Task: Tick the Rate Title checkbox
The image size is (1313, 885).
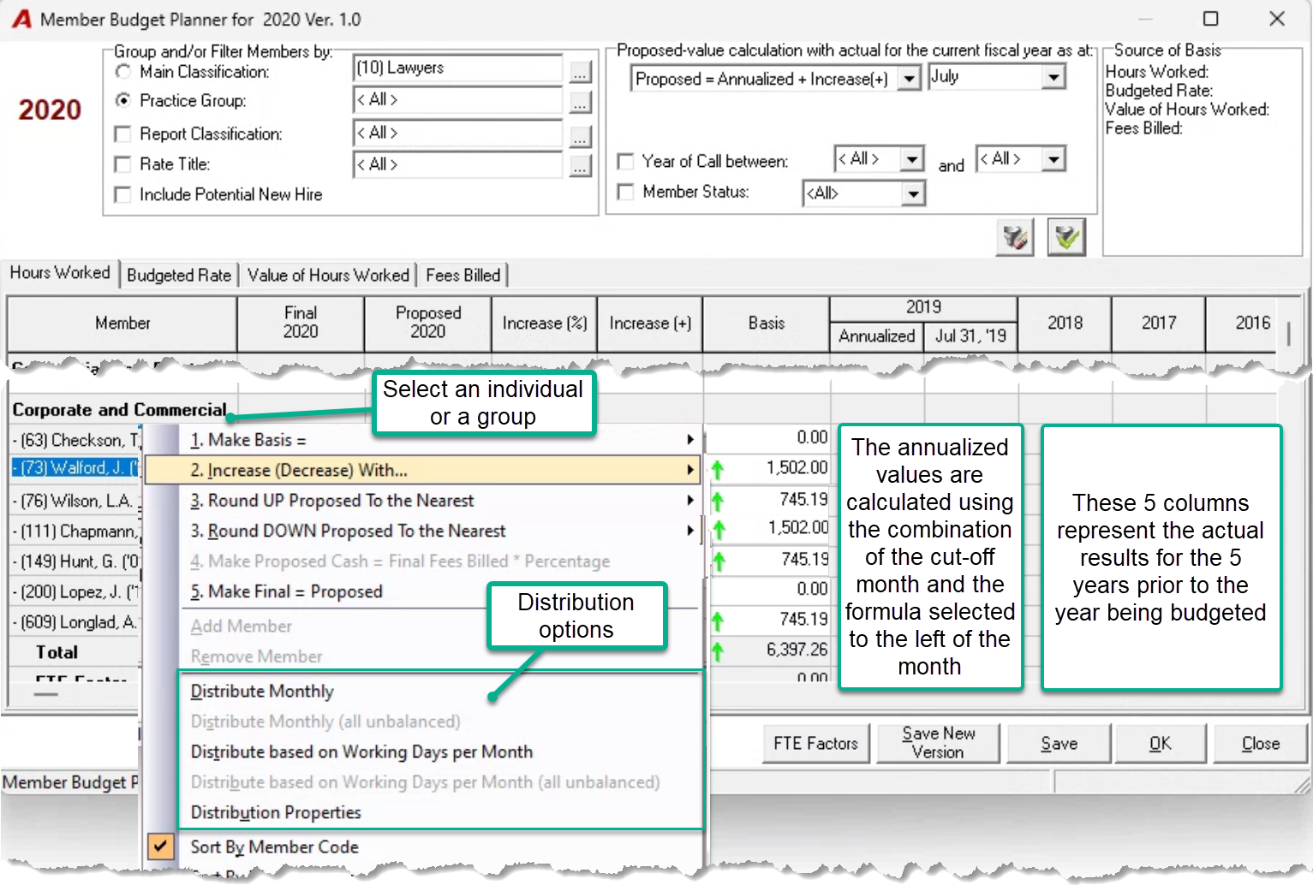Action: point(123,163)
